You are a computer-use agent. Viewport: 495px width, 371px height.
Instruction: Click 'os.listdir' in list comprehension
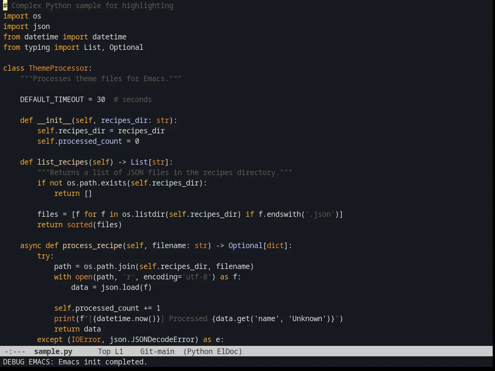point(143,214)
